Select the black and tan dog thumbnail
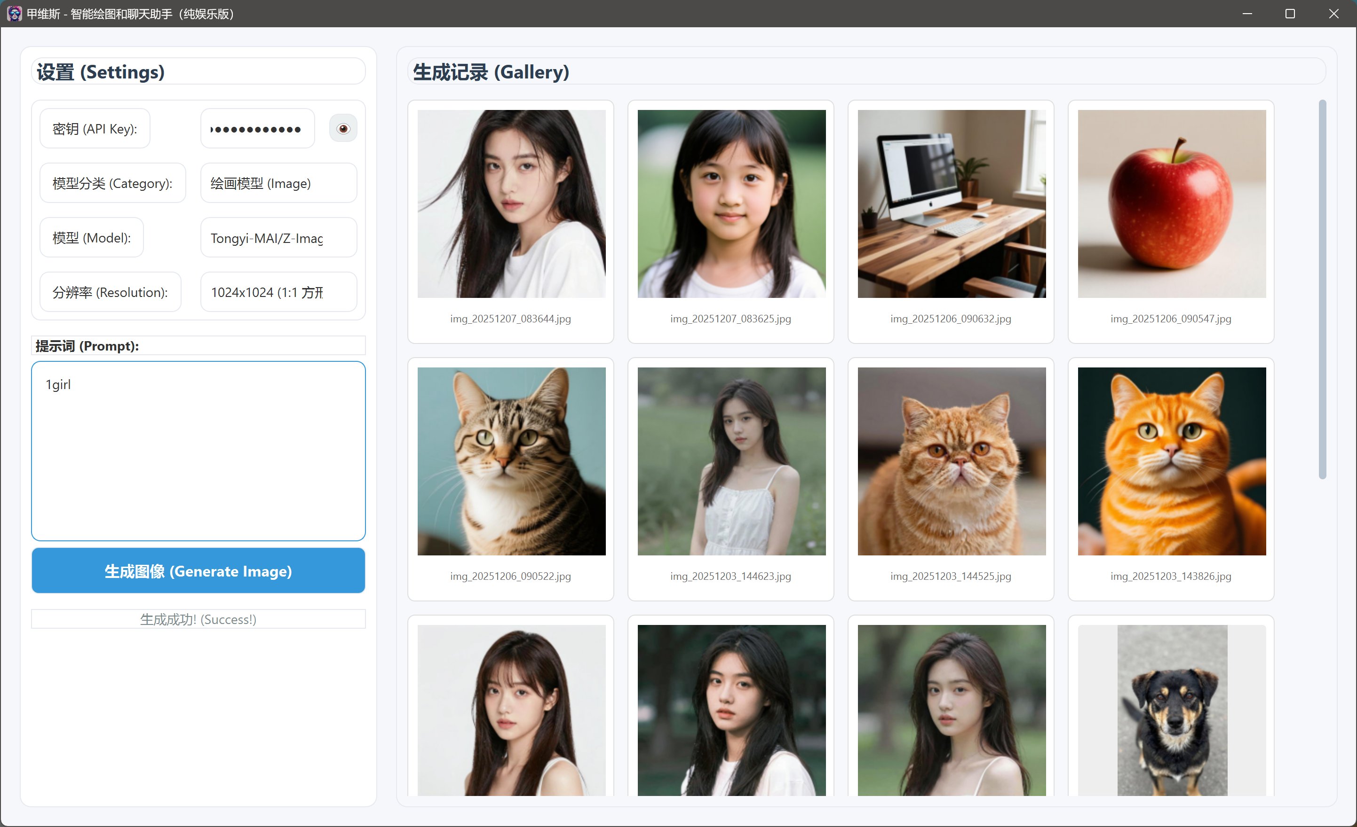1357x827 pixels. point(1171,710)
